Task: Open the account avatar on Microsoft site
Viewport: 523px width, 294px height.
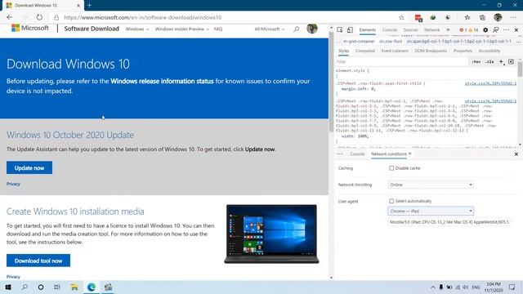Action: tap(312, 29)
